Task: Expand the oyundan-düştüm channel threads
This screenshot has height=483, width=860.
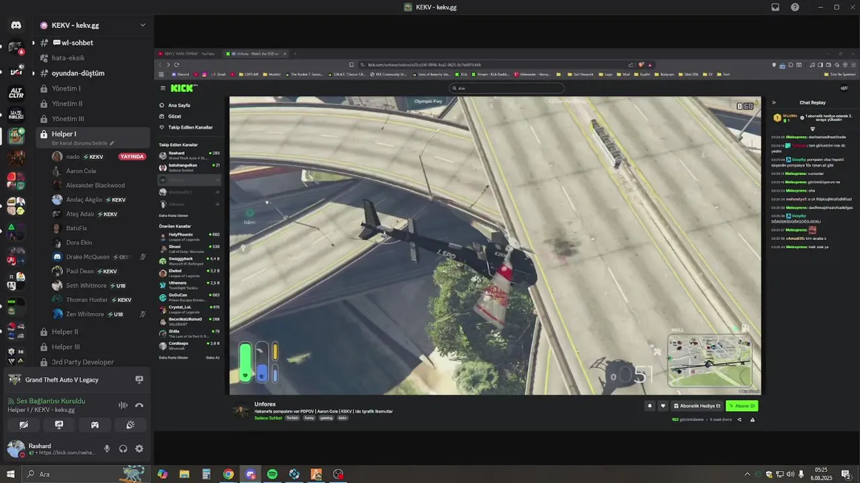Action: pyautogui.click(x=34, y=73)
